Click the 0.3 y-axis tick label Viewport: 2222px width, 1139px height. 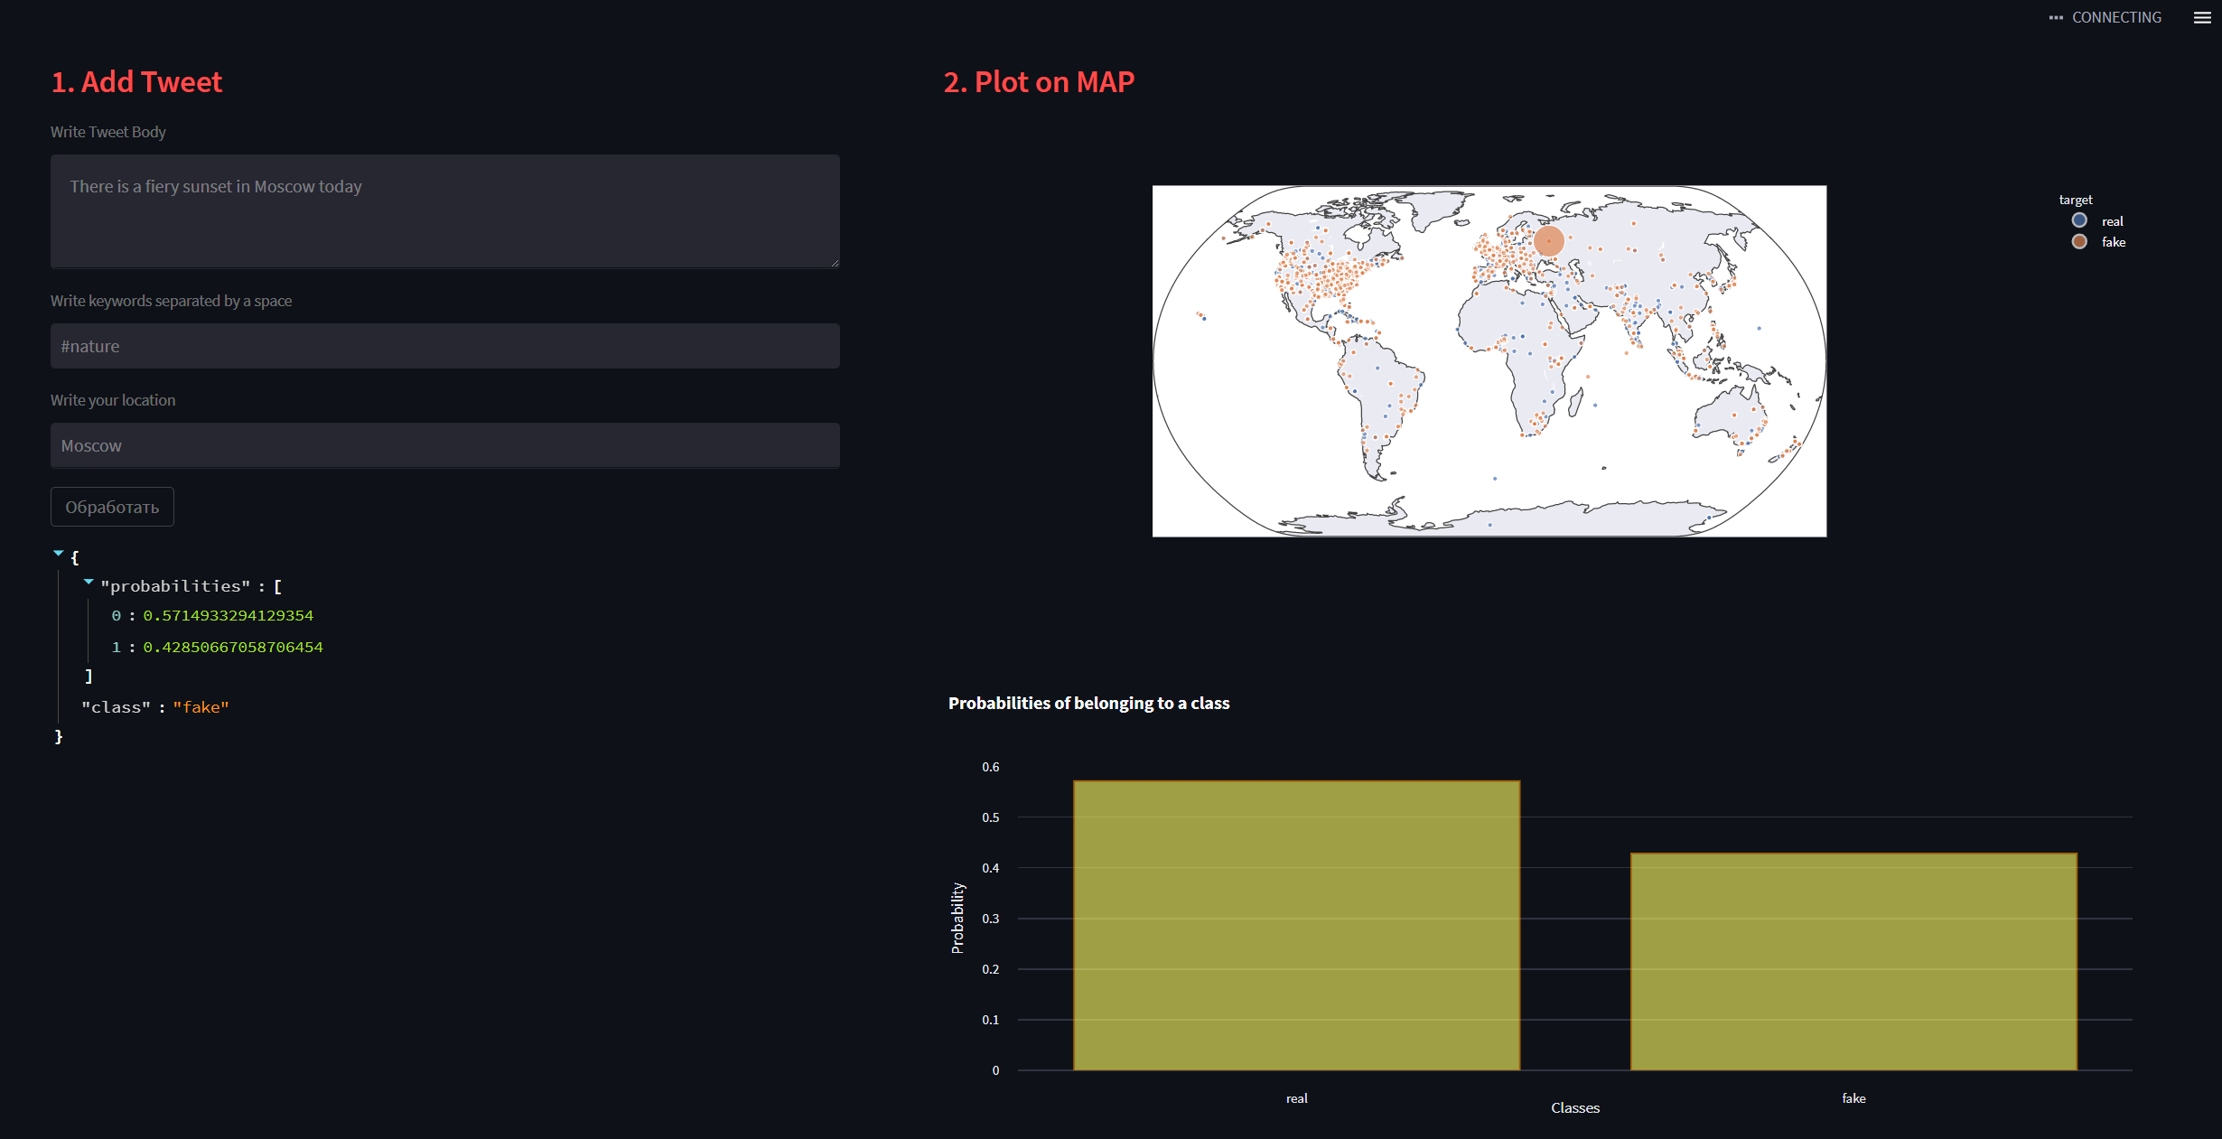click(991, 919)
